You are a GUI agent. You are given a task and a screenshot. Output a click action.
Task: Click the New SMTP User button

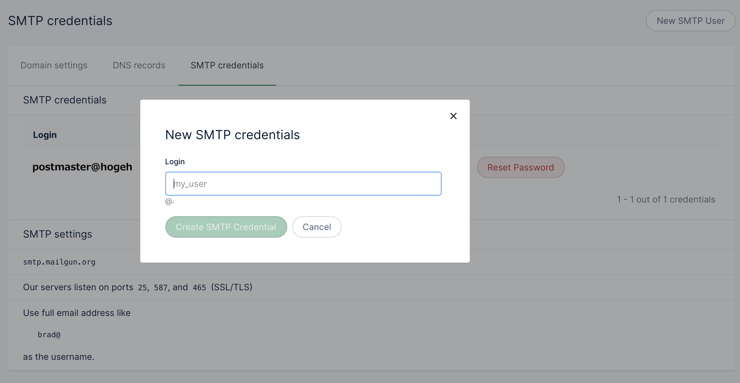[690, 21]
